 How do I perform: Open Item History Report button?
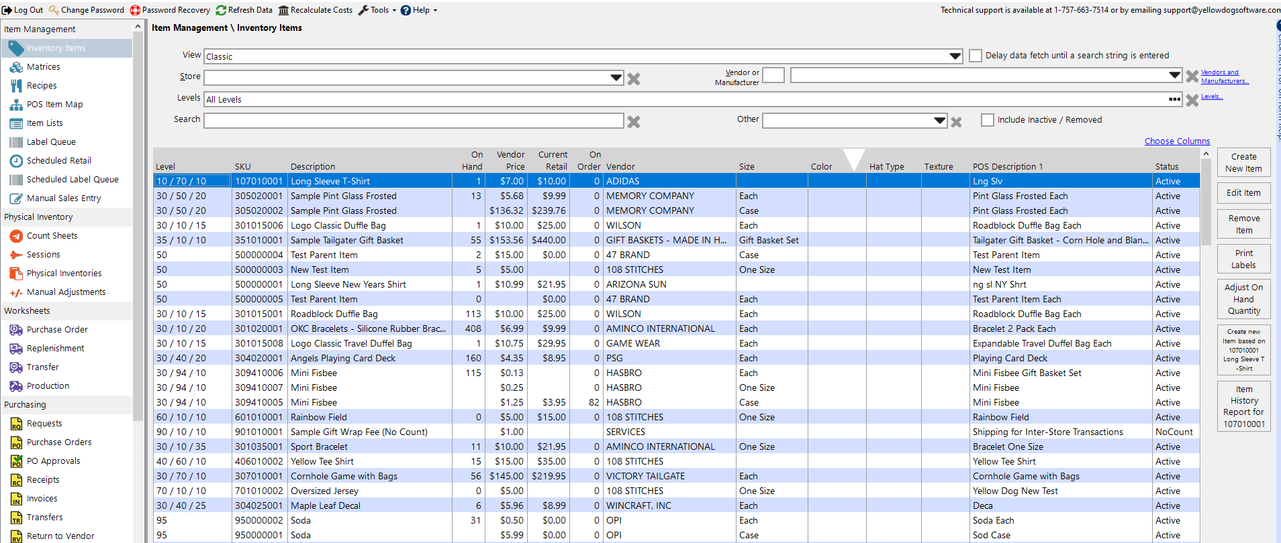tap(1243, 406)
